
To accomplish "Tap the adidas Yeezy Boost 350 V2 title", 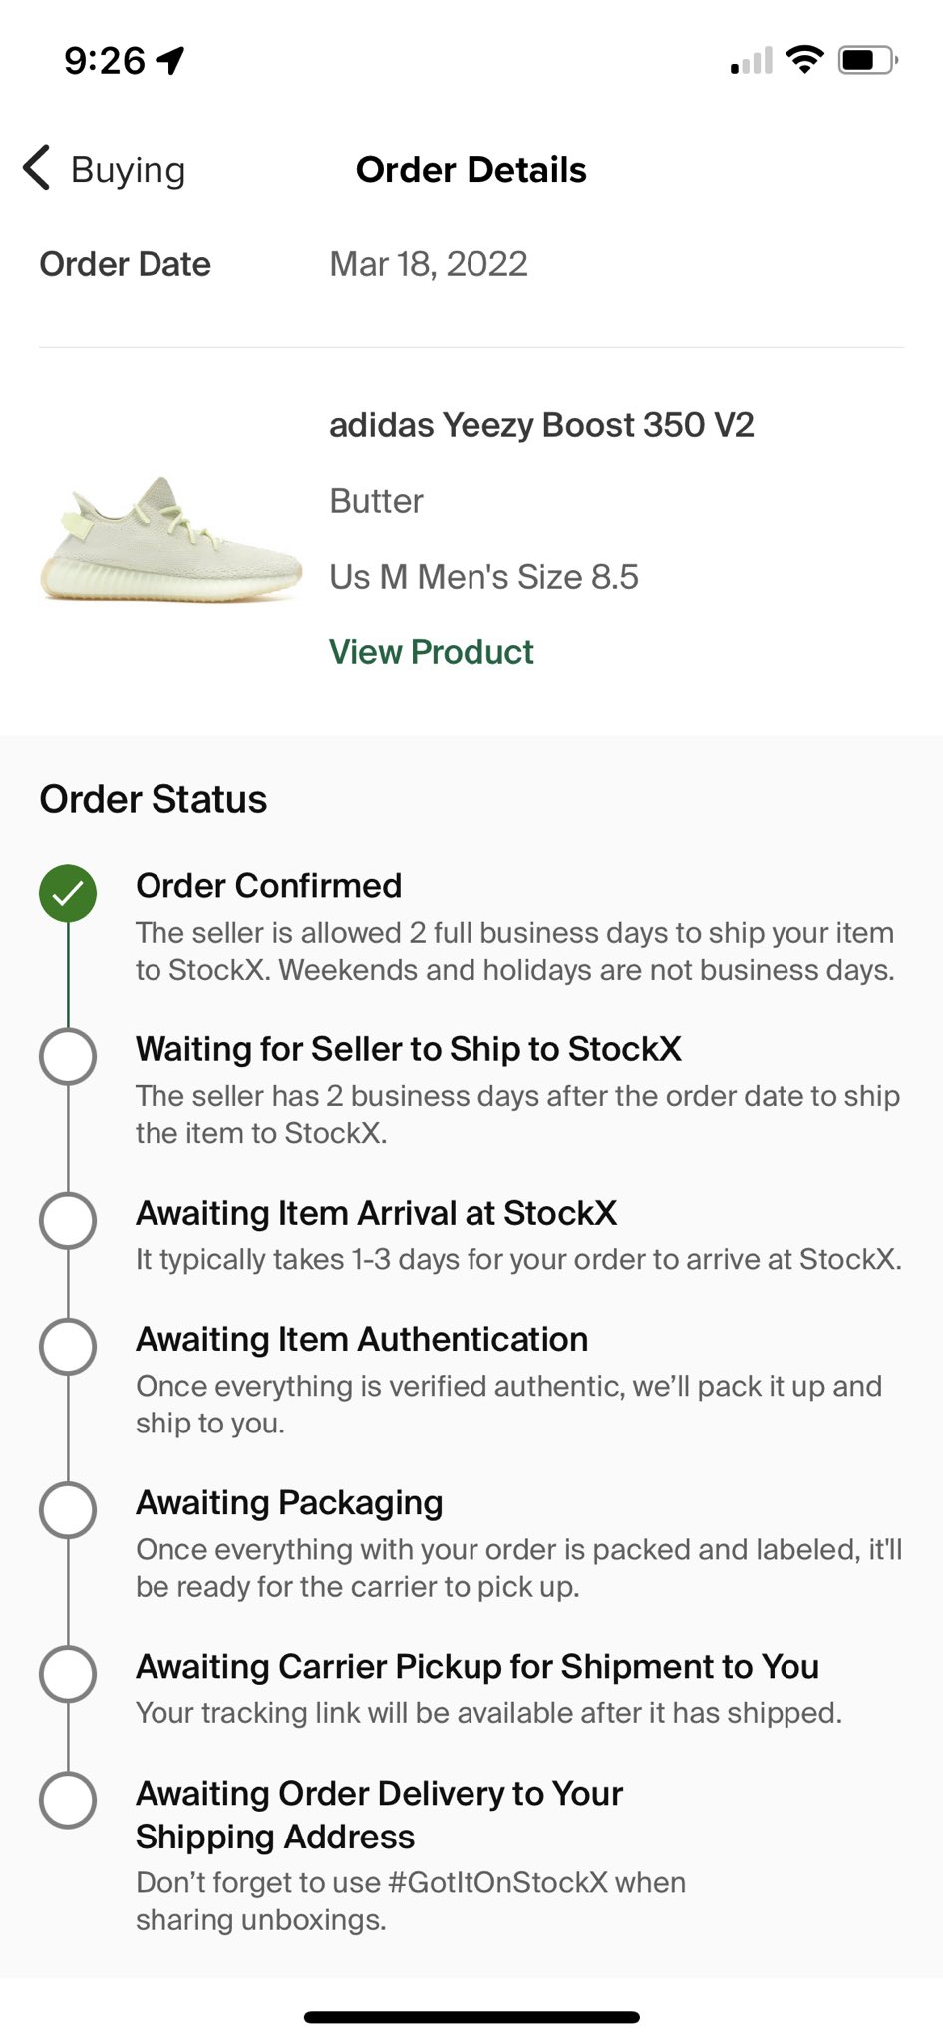I will pyautogui.click(x=541, y=425).
